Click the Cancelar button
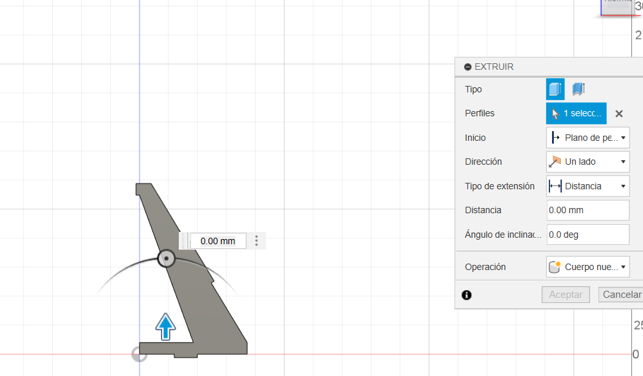Viewport: 643px width, 376px height. [621, 295]
